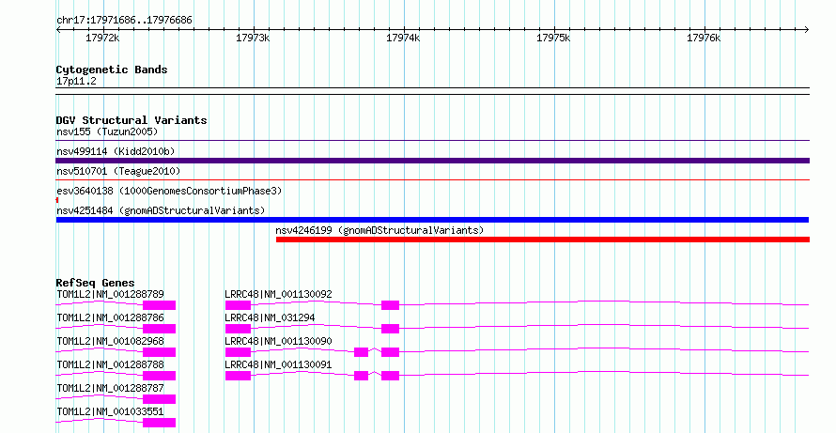Click the TOM1L2|NM_001288786 transcript label
This screenshot has height=433, width=836.
(x=110, y=317)
